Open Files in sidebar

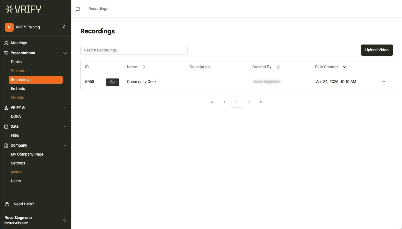click(x=15, y=135)
